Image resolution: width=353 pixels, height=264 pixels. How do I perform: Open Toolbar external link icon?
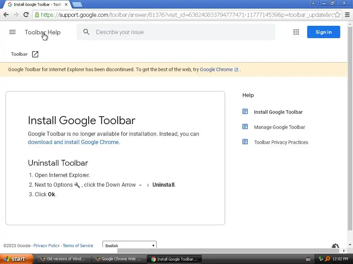click(x=35, y=54)
